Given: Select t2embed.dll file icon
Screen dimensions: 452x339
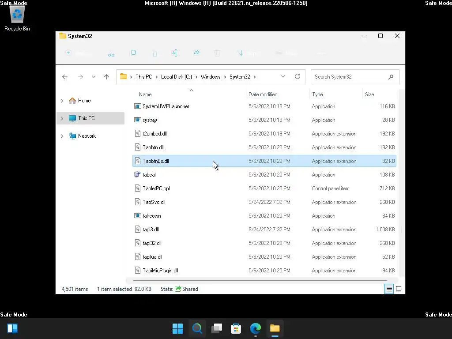Looking at the screenshot, I should 138,133.
